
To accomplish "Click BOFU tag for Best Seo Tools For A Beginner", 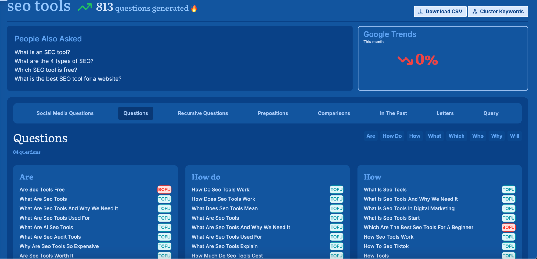I will [508, 228].
